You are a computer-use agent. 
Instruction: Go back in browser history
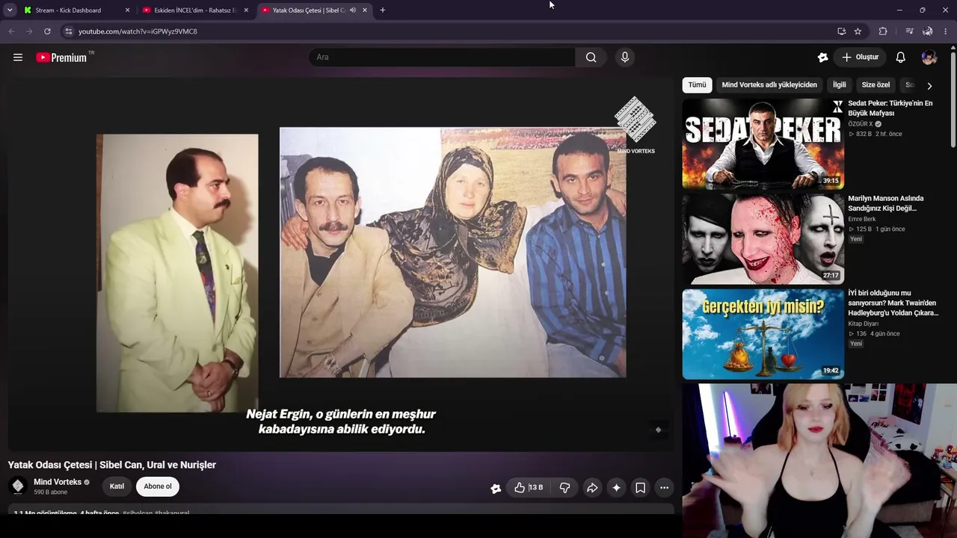click(11, 31)
